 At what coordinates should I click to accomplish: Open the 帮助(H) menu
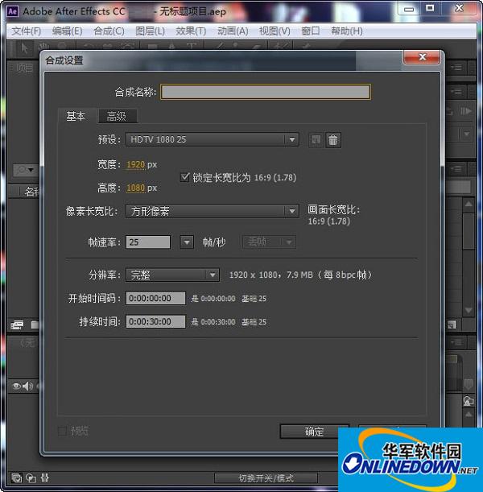click(347, 31)
